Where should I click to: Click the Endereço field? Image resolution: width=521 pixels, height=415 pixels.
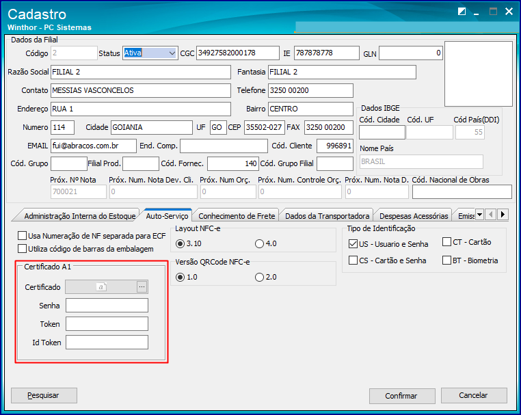point(141,109)
